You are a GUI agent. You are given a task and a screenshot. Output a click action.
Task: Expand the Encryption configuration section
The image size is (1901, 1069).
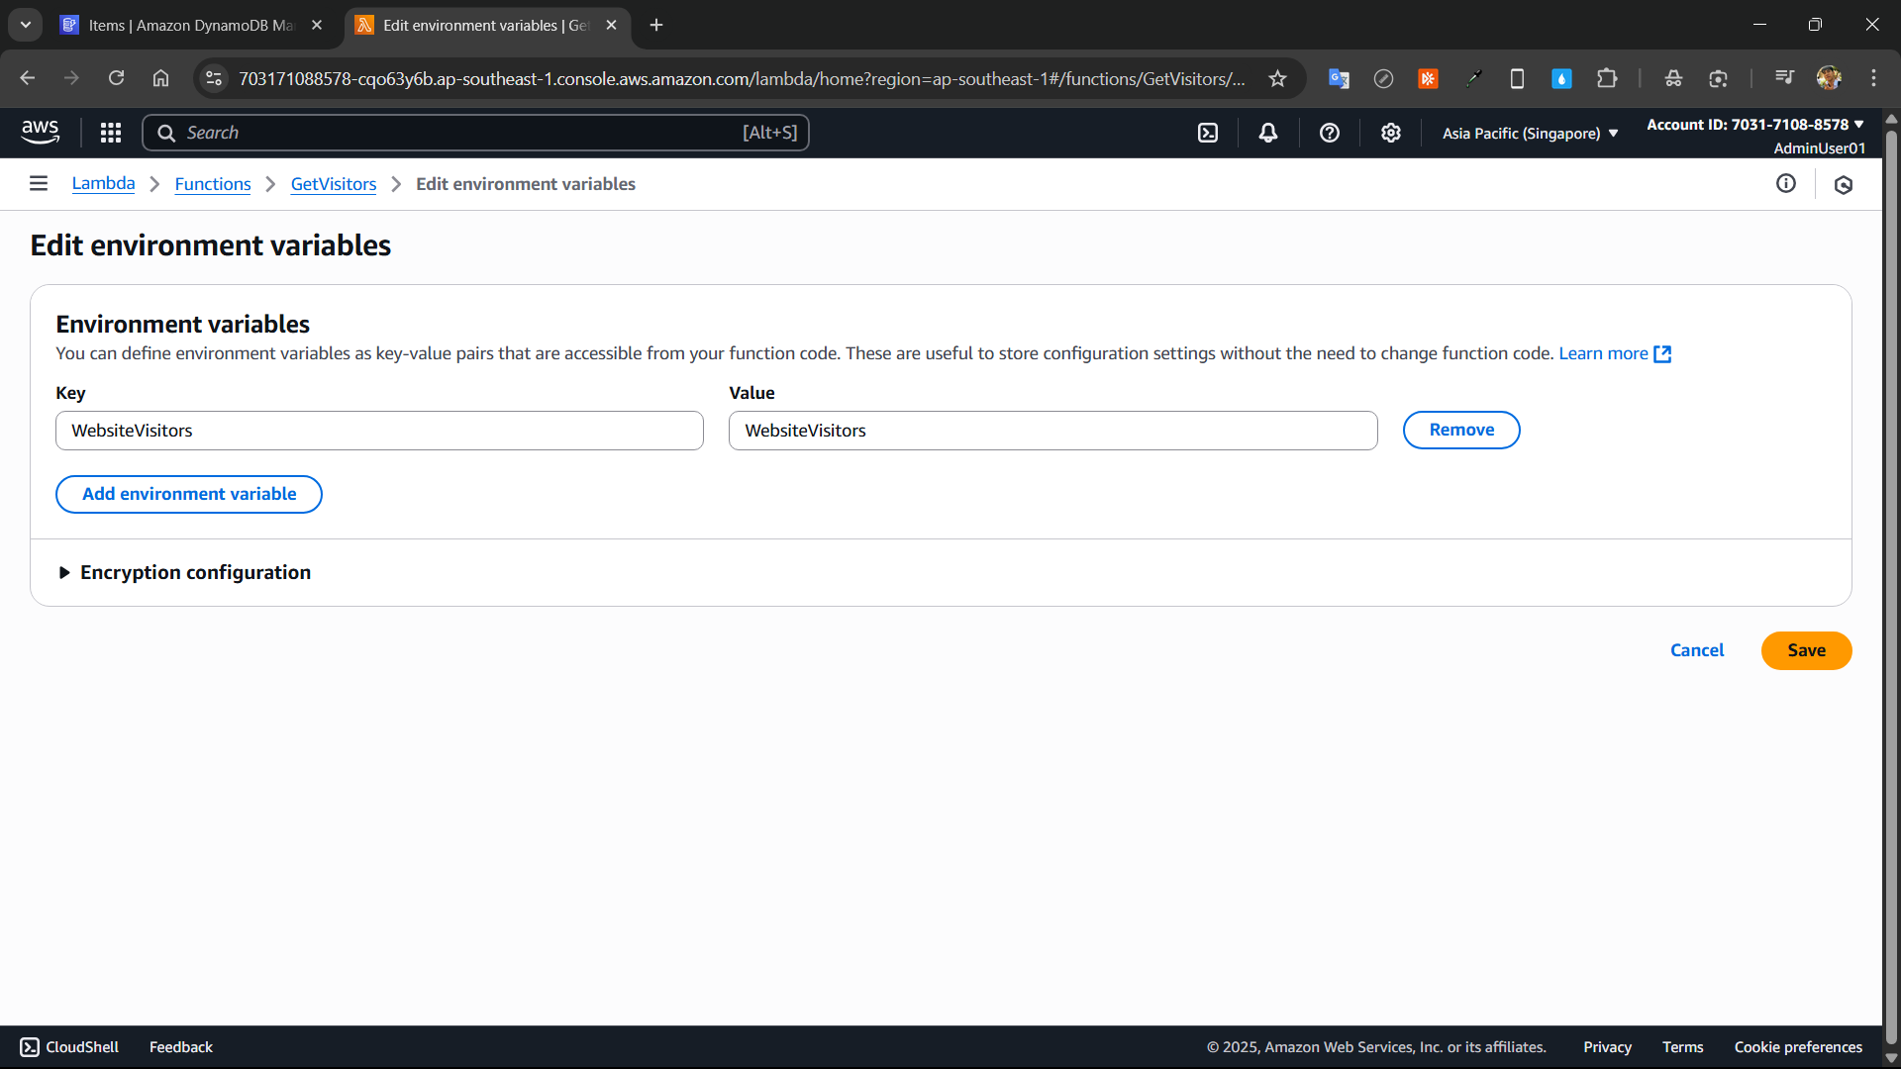click(185, 572)
